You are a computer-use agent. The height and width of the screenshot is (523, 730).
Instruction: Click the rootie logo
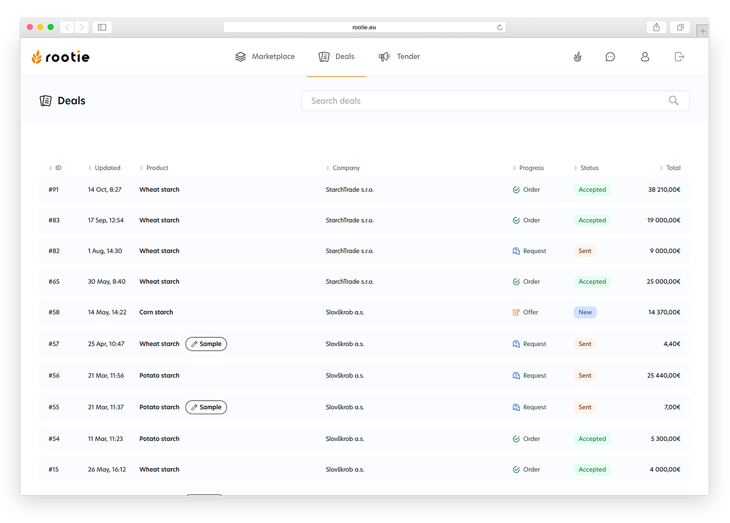click(60, 57)
